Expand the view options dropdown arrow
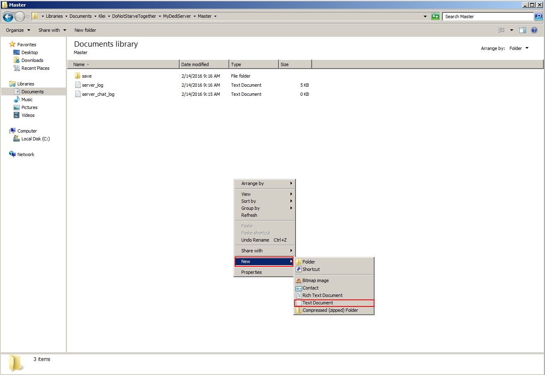Viewport: 545px width, 375px height. click(x=511, y=30)
